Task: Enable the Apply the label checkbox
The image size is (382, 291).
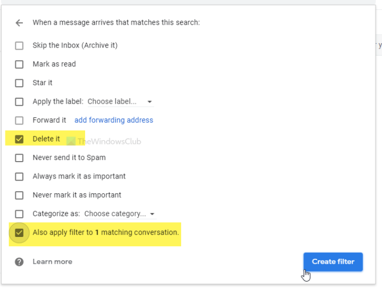Action: tap(20, 102)
